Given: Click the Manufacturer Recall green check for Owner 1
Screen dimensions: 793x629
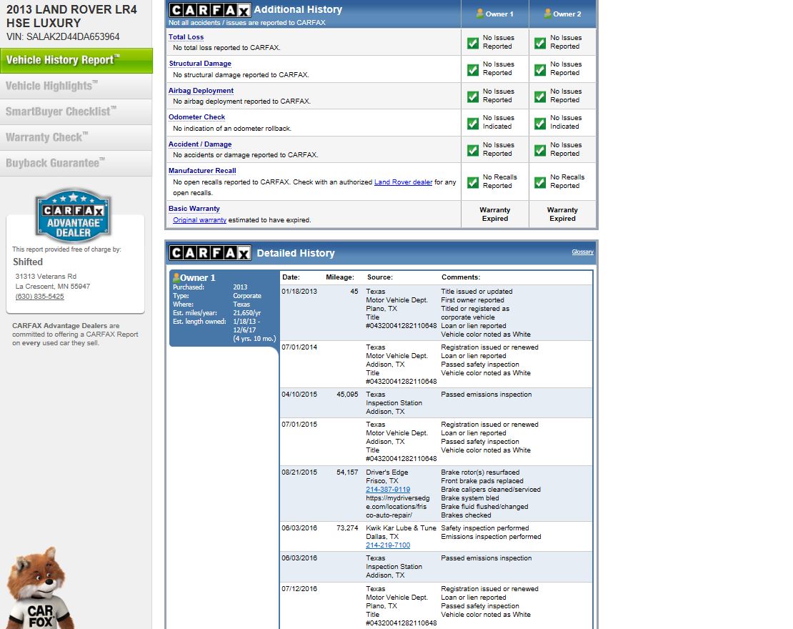Looking at the screenshot, I should pyautogui.click(x=473, y=182).
